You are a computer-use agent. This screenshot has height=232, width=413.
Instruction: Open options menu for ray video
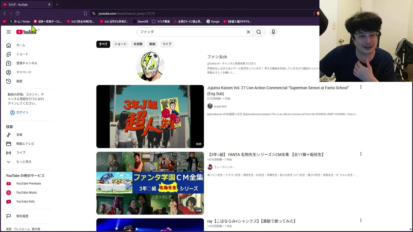tap(361, 220)
